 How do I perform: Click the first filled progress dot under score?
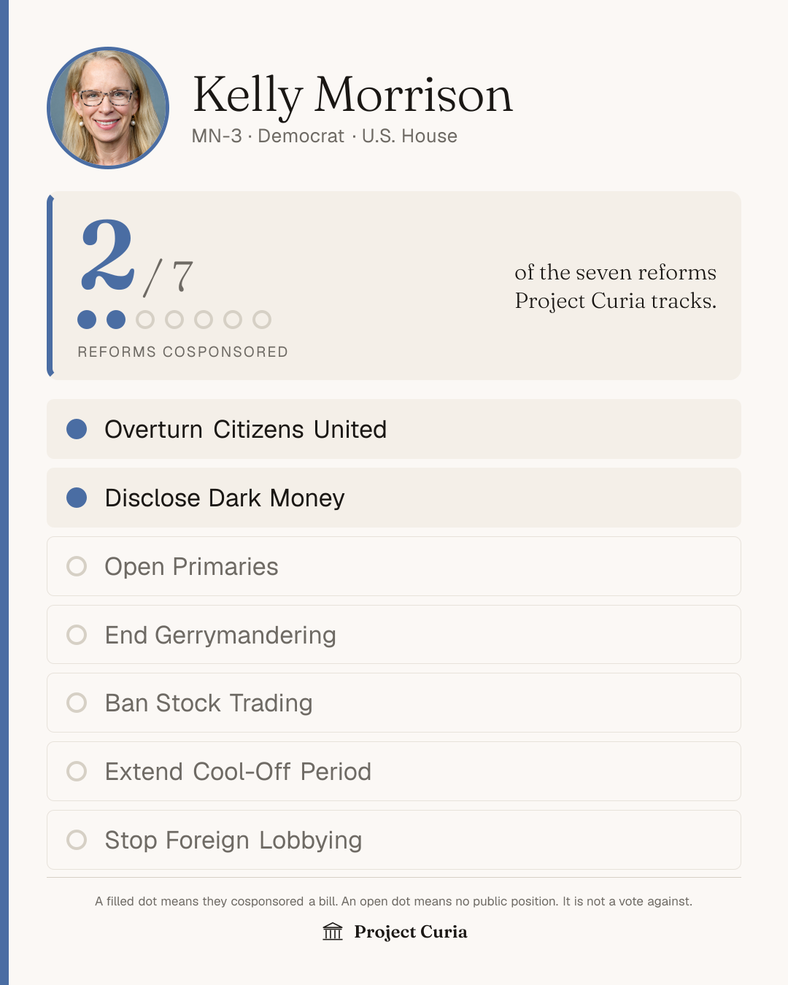(87, 320)
